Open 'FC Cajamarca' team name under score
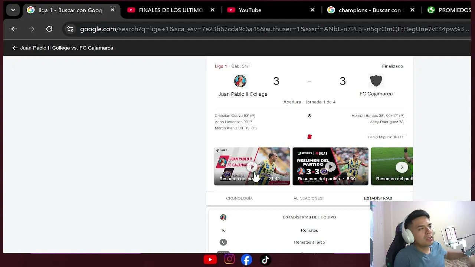 coord(376,94)
